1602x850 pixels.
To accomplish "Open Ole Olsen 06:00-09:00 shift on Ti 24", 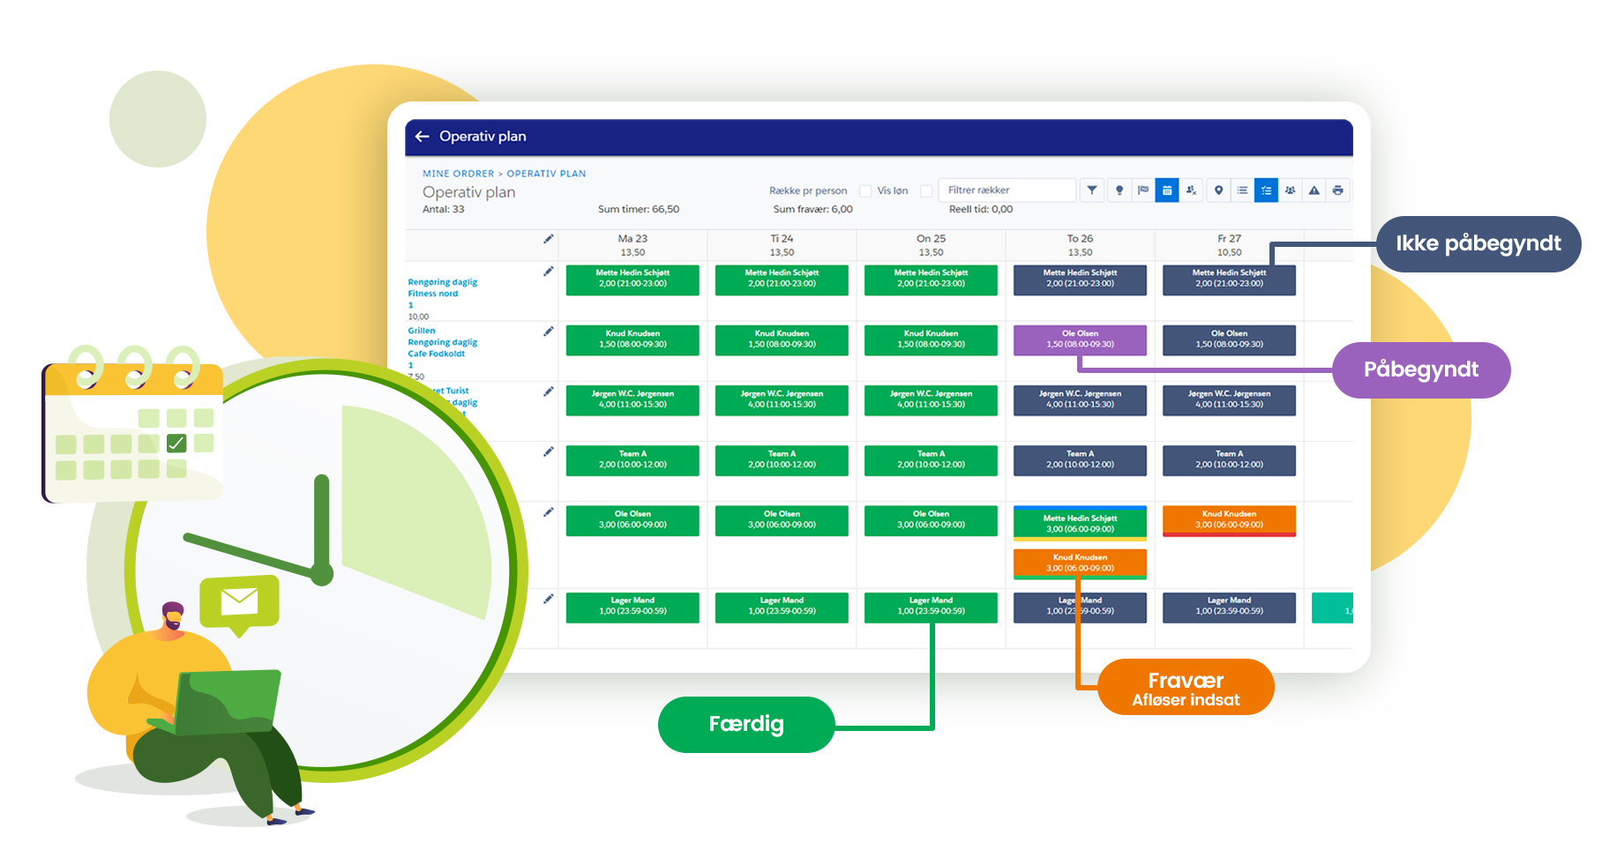I will (782, 520).
